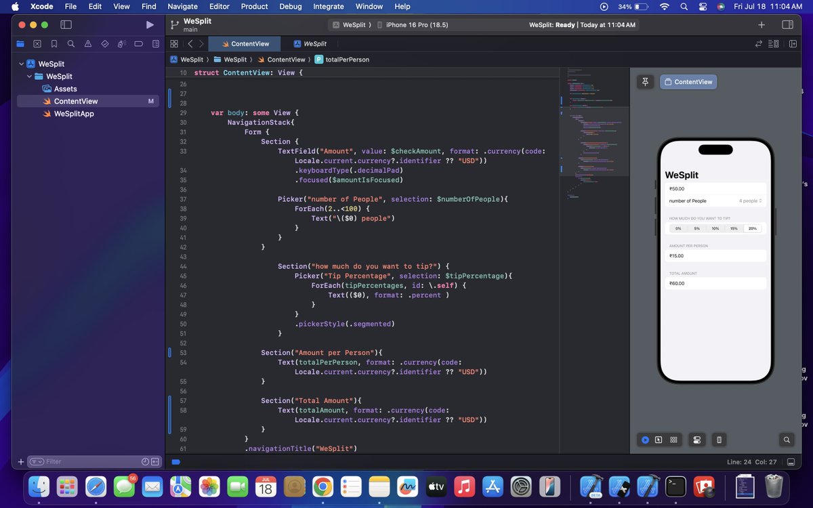The width and height of the screenshot is (813, 508).
Task: Toggle the inspector panel on the right
Action: click(x=787, y=25)
